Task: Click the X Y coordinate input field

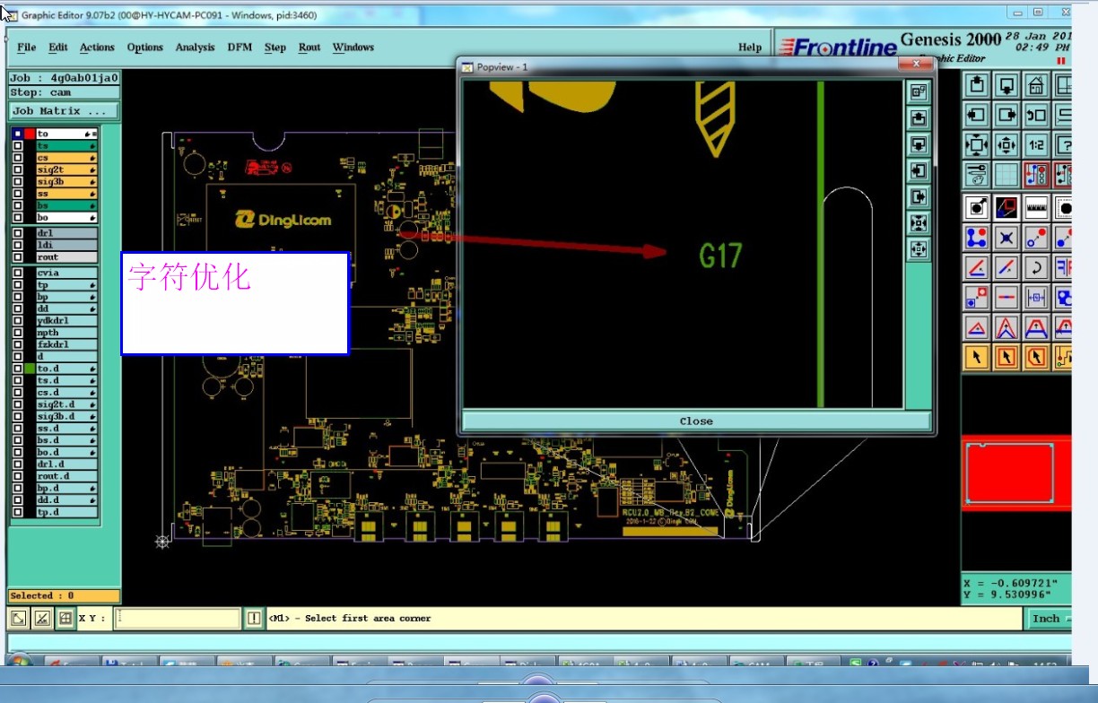Action: pyautogui.click(x=178, y=619)
